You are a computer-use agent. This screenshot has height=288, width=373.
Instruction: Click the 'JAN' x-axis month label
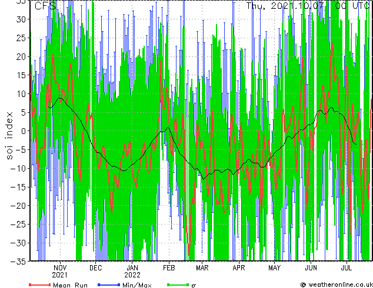pyautogui.click(x=132, y=268)
